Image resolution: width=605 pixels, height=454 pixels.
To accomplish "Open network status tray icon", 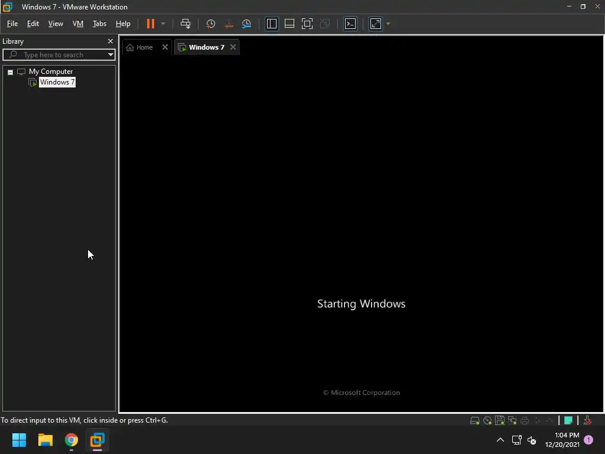I will pyautogui.click(x=516, y=440).
